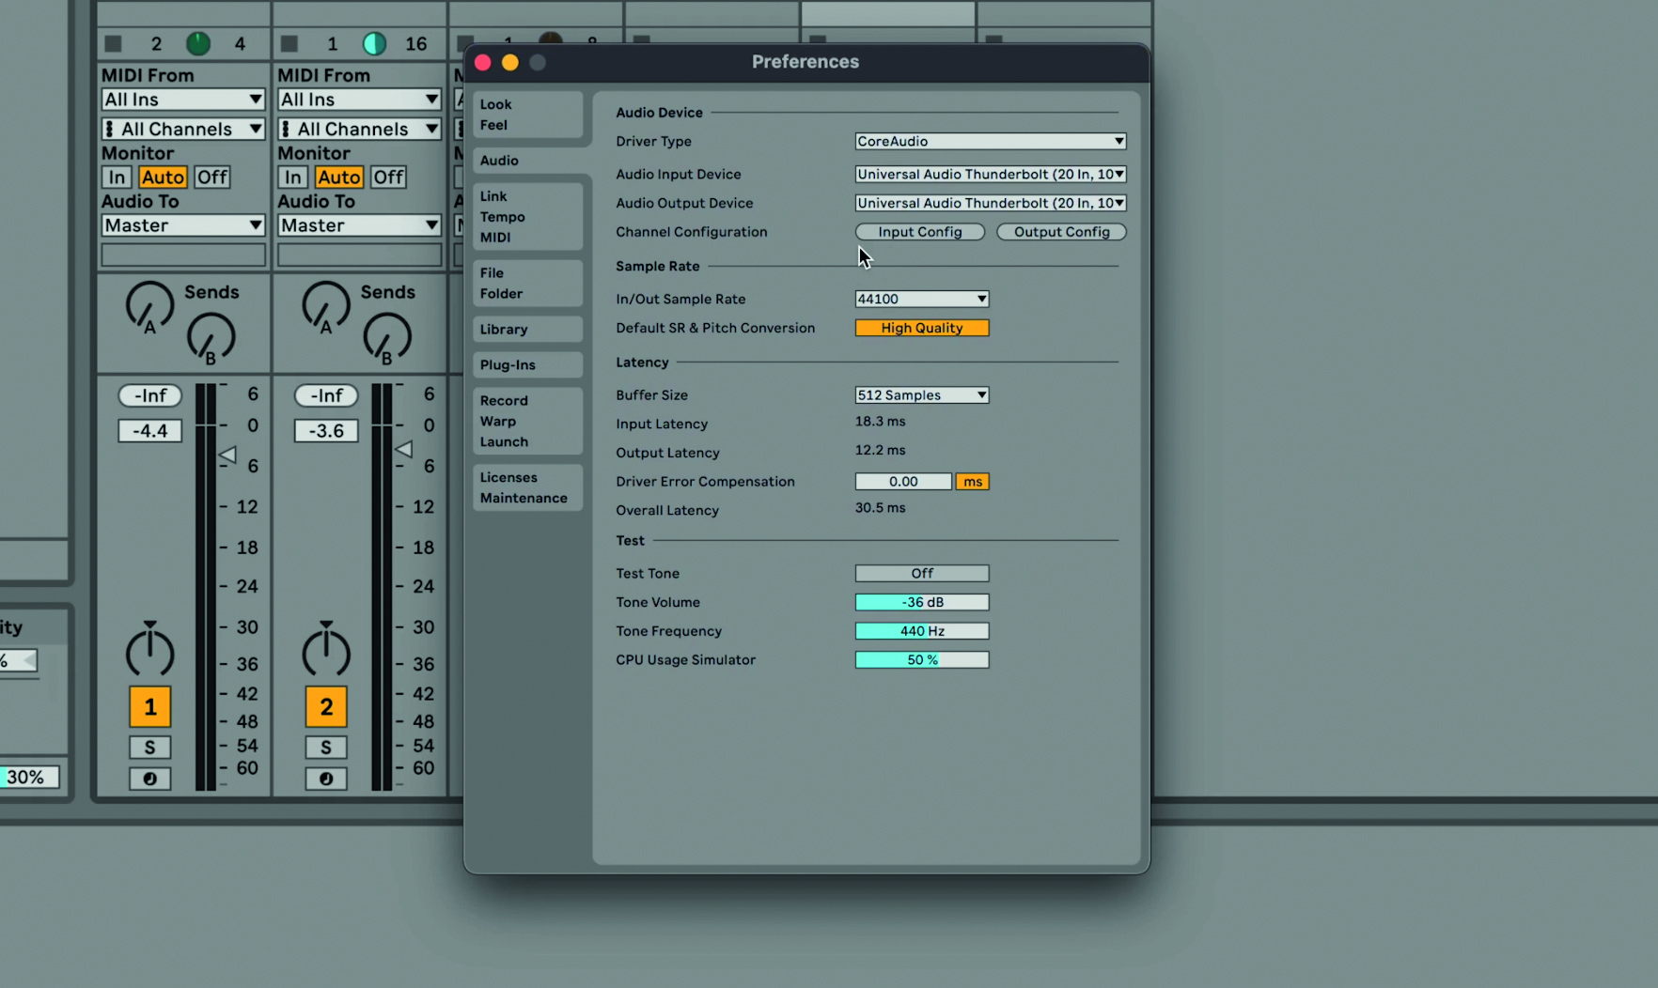The height and width of the screenshot is (988, 1658).
Task: Click the cyan clip-count pie indicator on track 2
Action: coord(374,43)
